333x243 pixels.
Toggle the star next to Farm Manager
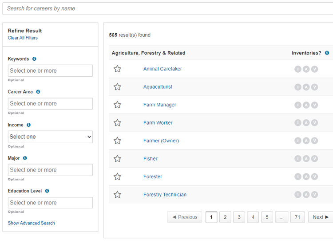coord(117,105)
